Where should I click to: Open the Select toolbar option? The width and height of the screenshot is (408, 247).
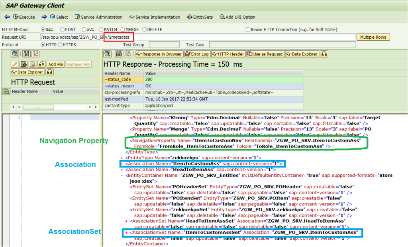click(59, 17)
